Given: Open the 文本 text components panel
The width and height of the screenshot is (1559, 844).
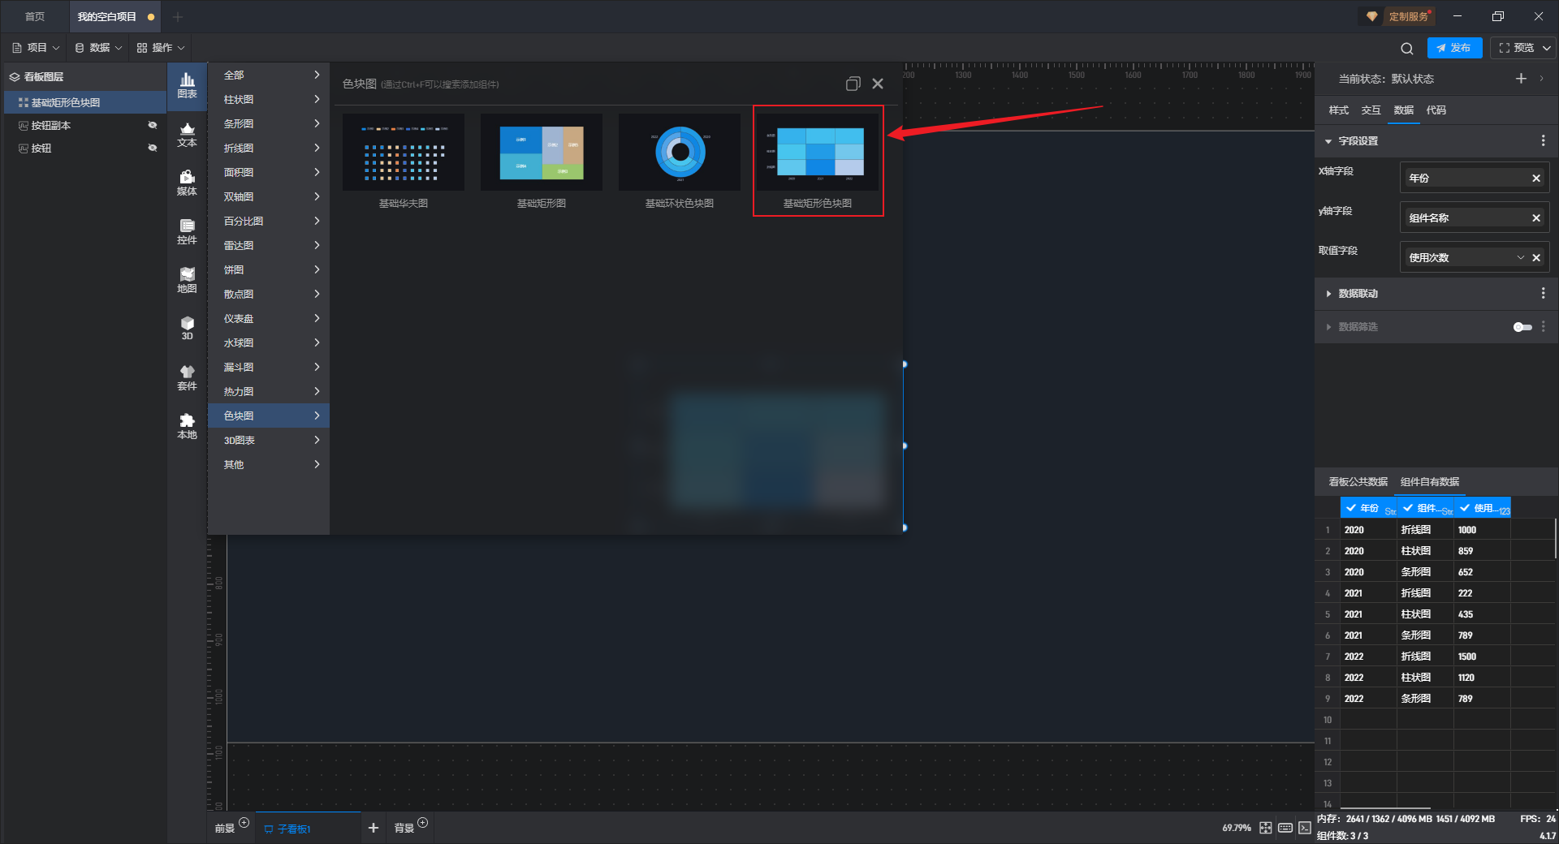Looking at the screenshot, I should click(x=187, y=135).
